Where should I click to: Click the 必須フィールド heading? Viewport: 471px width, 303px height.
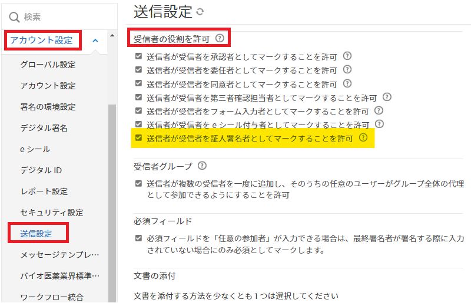pos(163,221)
